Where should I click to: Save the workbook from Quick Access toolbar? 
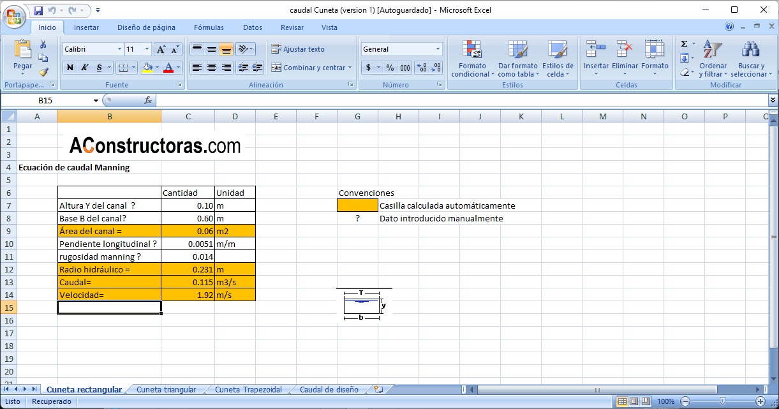pyautogui.click(x=38, y=10)
